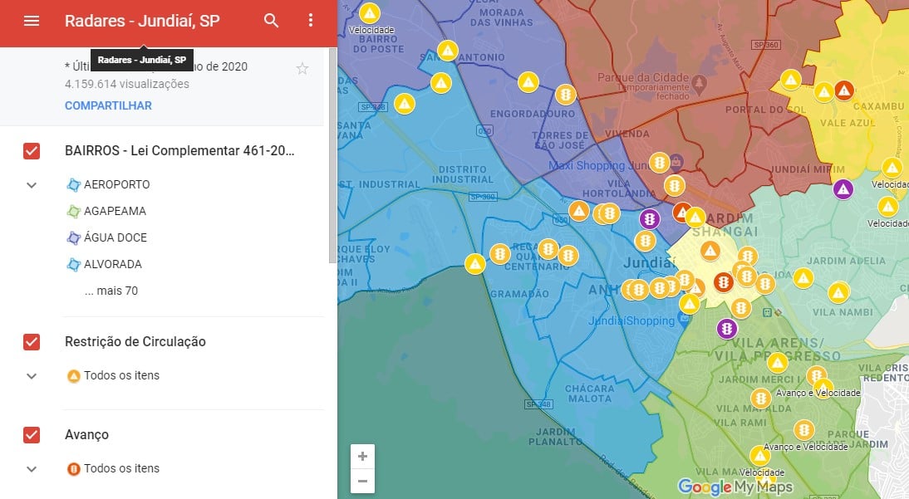909x499 pixels.
Task: Star this map as a favorite
Action: (302, 69)
